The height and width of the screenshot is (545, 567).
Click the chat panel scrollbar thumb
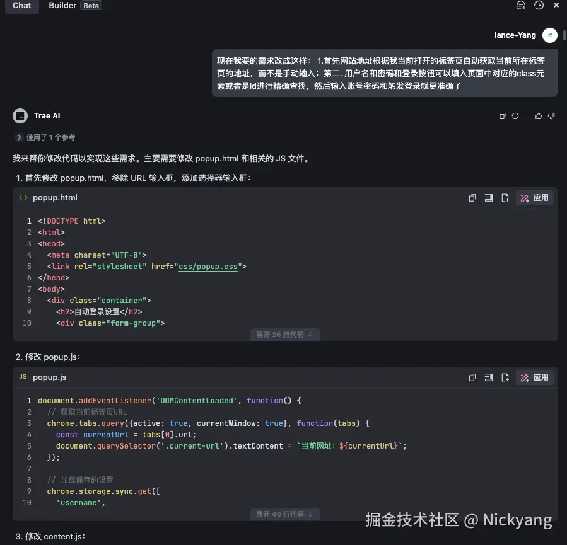click(x=564, y=35)
